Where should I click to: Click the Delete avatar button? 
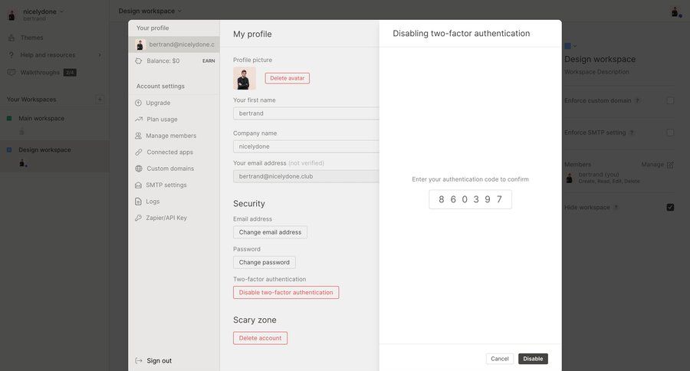(287, 78)
